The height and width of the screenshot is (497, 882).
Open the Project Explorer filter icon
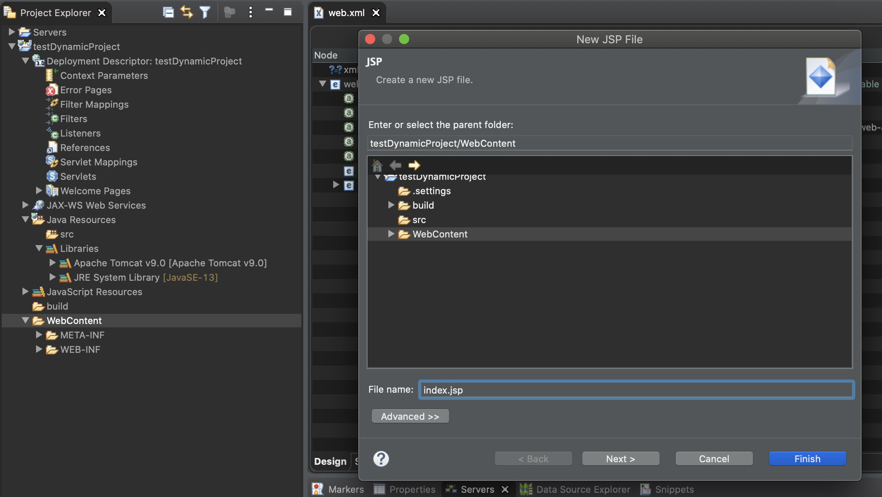(205, 12)
